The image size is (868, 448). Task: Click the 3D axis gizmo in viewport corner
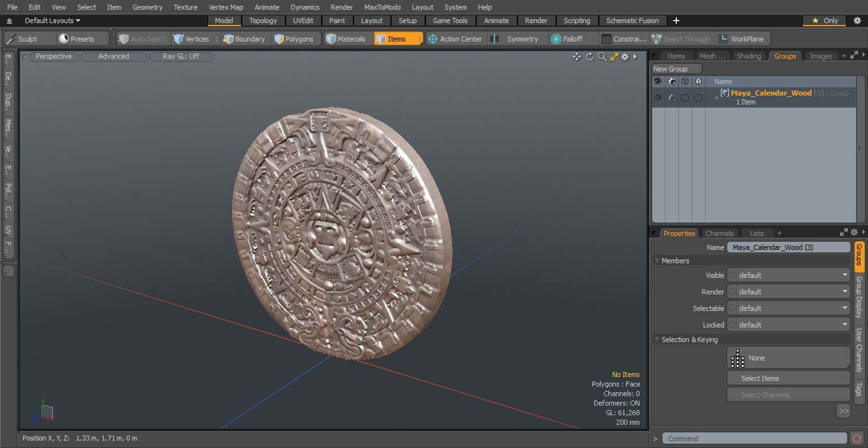pyautogui.click(x=44, y=410)
